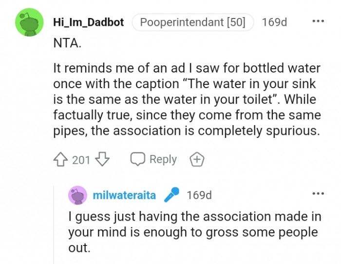Click the blue microphone OP icon
Image resolution: width=341 pixels, height=264 pixels.
coord(171,195)
